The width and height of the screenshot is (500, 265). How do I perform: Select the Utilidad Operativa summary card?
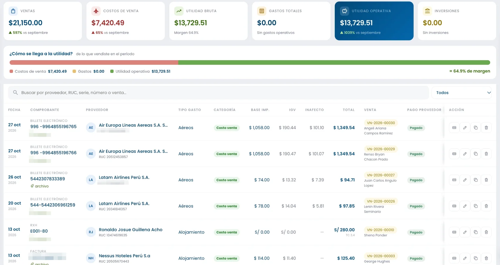tap(374, 21)
